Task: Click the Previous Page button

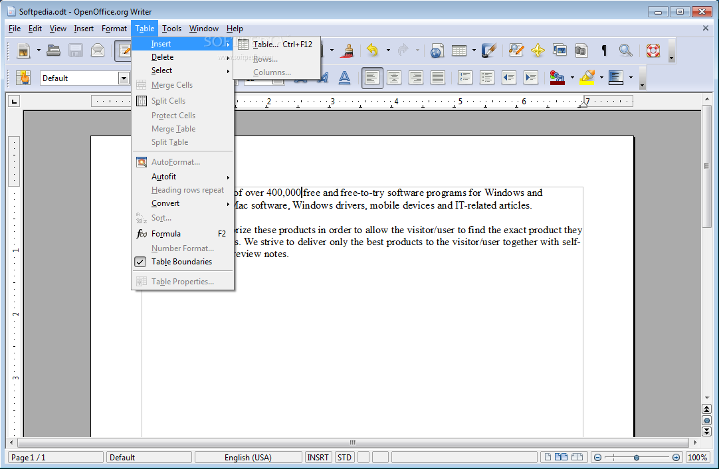Action: (x=706, y=409)
